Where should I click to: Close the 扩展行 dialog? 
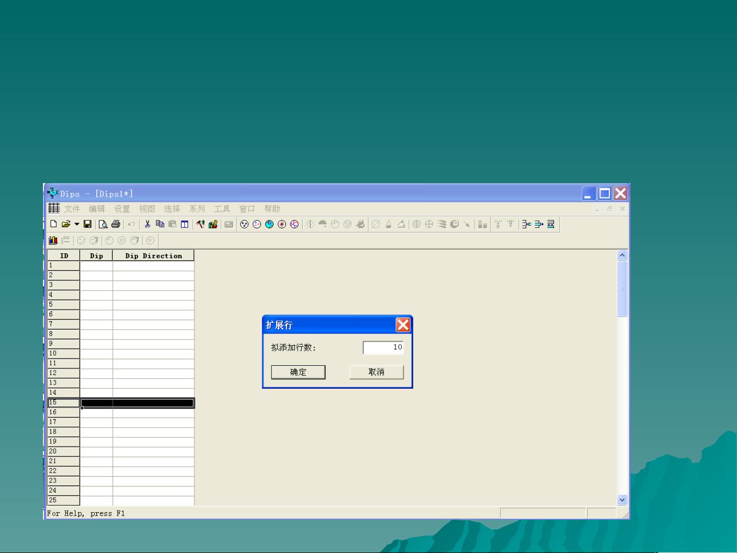[403, 325]
